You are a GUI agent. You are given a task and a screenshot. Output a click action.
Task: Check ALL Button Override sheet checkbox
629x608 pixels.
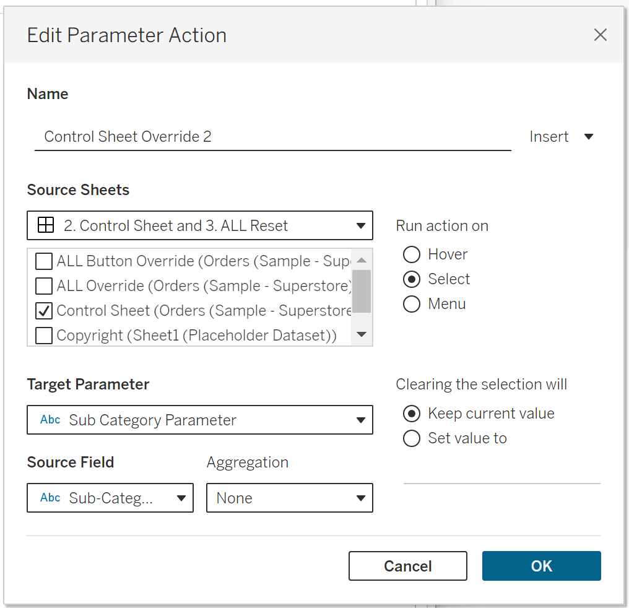(44, 261)
